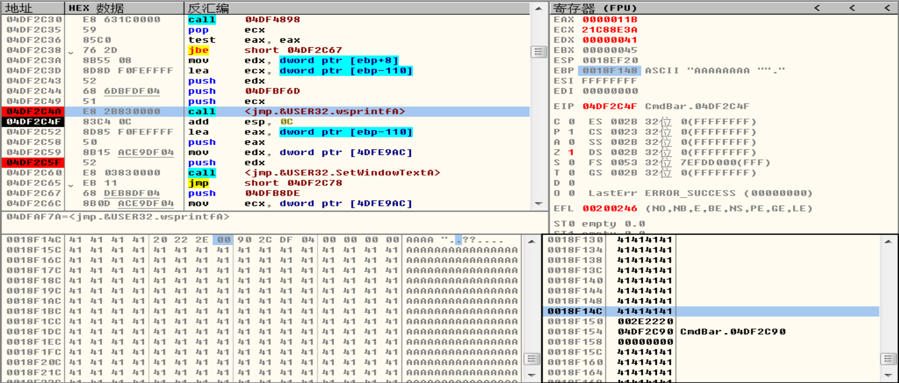Click the rightmost arrow in the registers header
899x383 pixels.
887,8
